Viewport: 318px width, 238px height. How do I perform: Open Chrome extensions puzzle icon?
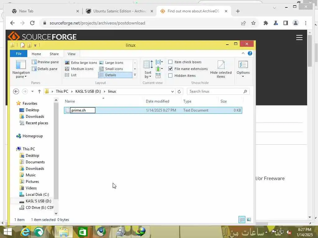(x=266, y=23)
